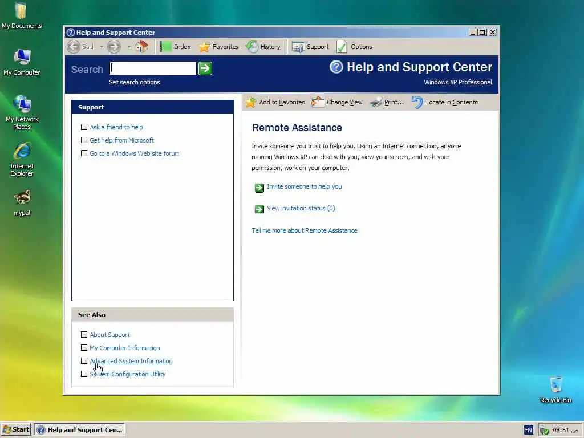Open History from the toolbar
Viewport: 584px width, 438px height.
(x=263, y=47)
